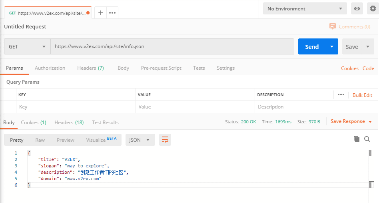Open the JSON format dropdown
Screen dimensions: 379x203
point(140,140)
